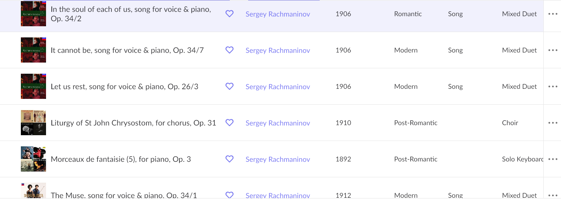This screenshot has height=201, width=561.
Task: Favorite 'In the soul of each of us' song
Action: pos(229,14)
